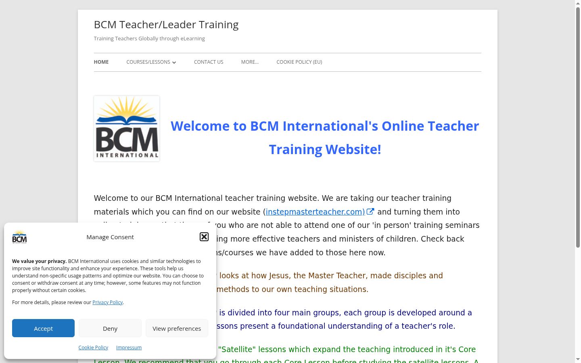Open the More... menu item

point(250,62)
